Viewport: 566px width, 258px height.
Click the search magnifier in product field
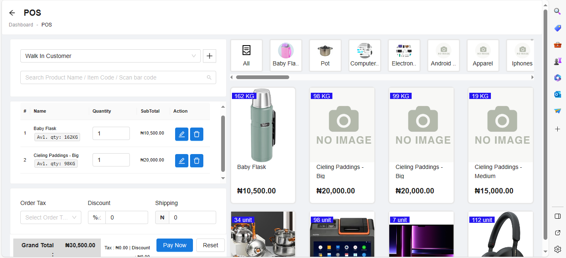coord(209,77)
